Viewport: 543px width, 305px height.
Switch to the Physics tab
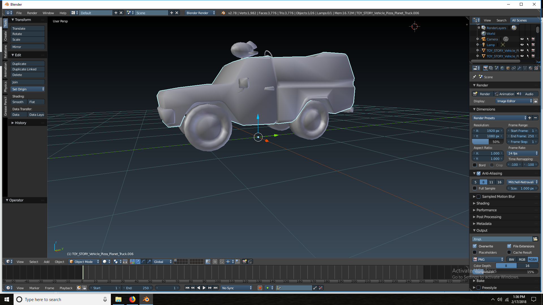(5, 87)
